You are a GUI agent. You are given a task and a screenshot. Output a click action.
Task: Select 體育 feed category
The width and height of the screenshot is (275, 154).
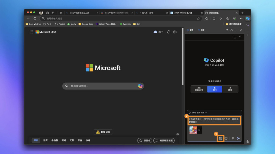(x=45, y=140)
